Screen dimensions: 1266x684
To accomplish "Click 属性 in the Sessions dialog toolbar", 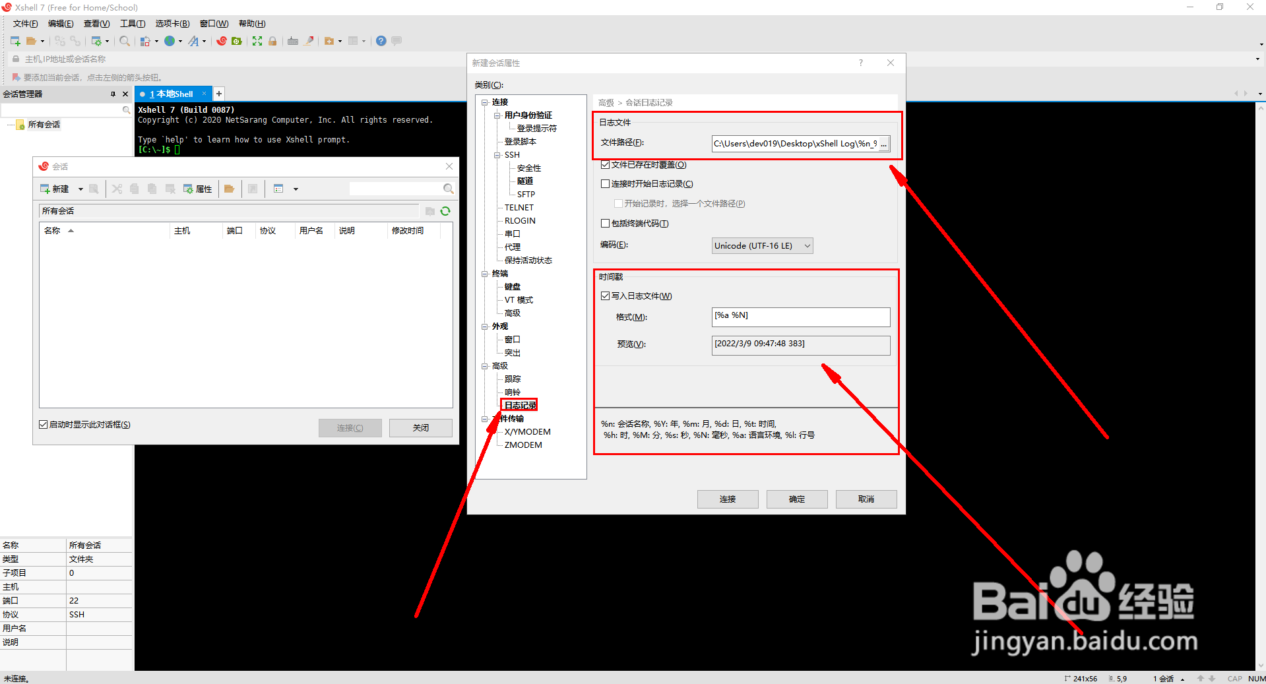I will click(198, 189).
